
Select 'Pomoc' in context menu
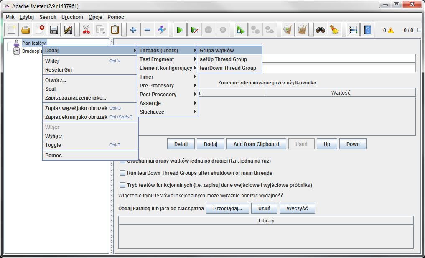click(90, 156)
